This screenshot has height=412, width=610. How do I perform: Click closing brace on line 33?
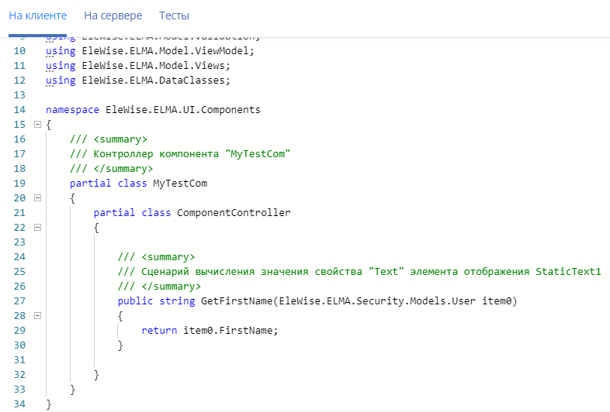[73, 390]
